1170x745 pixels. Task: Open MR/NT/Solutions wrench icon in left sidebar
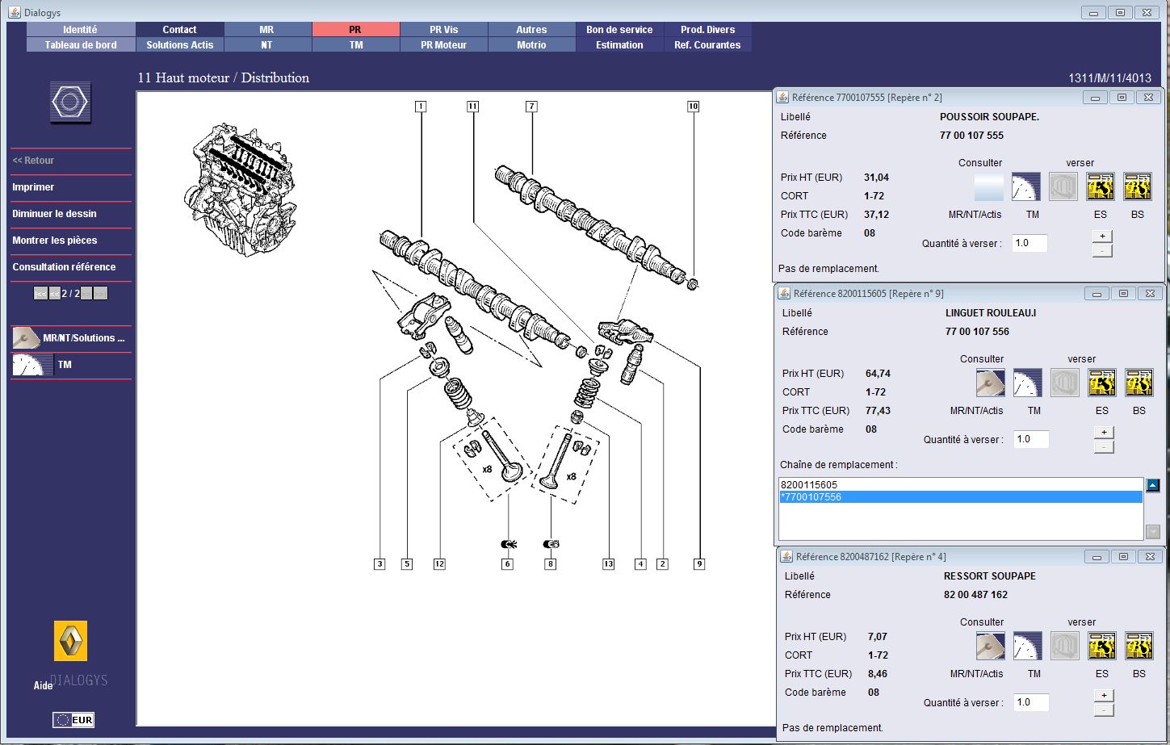pyautogui.click(x=26, y=338)
